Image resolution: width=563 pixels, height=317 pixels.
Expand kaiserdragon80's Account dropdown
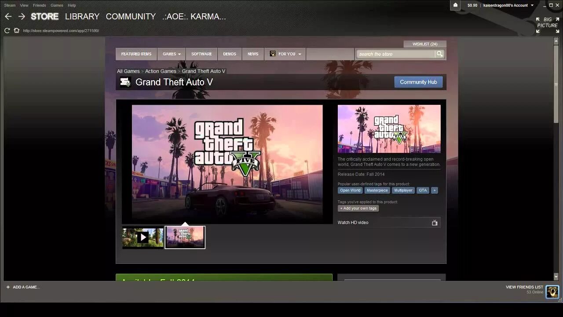pos(508,5)
